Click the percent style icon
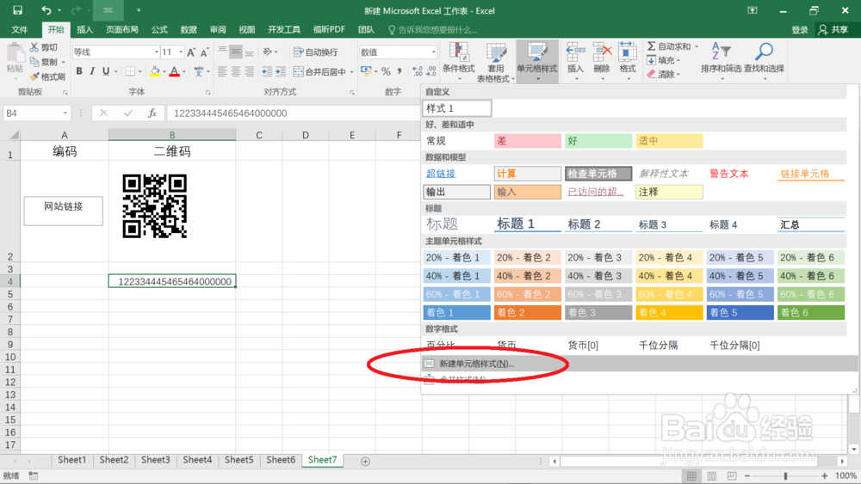The height and width of the screenshot is (484, 861). tap(386, 71)
